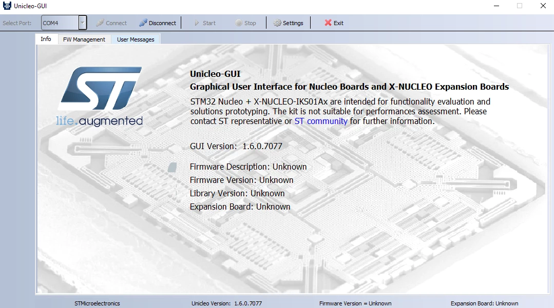
Task: Click the Stop circle icon
Action: point(239,23)
